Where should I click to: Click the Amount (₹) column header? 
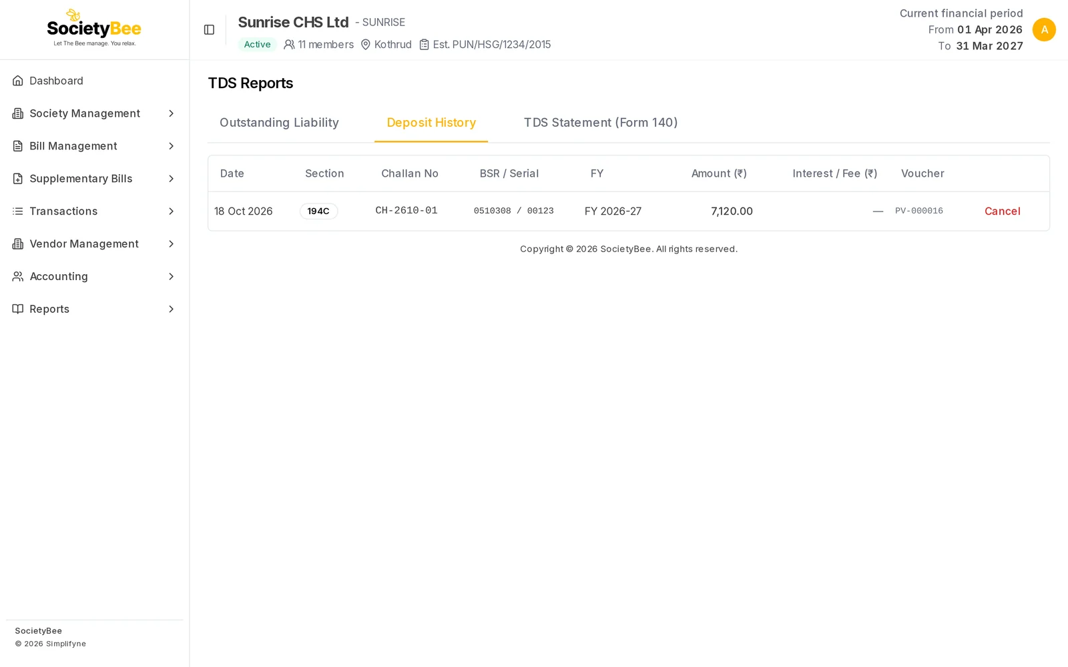tap(719, 173)
